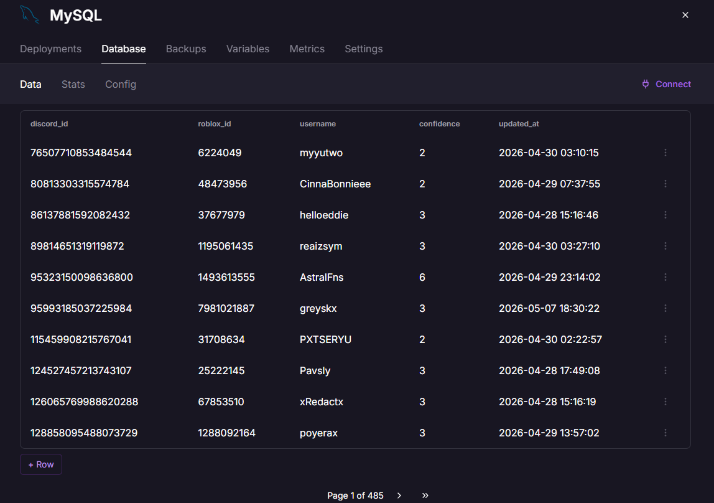Go to next page arrow

tap(399, 496)
